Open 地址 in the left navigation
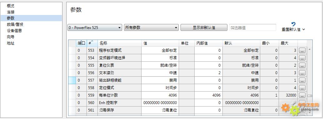The height and width of the screenshot is (119, 323). tap(11, 43)
